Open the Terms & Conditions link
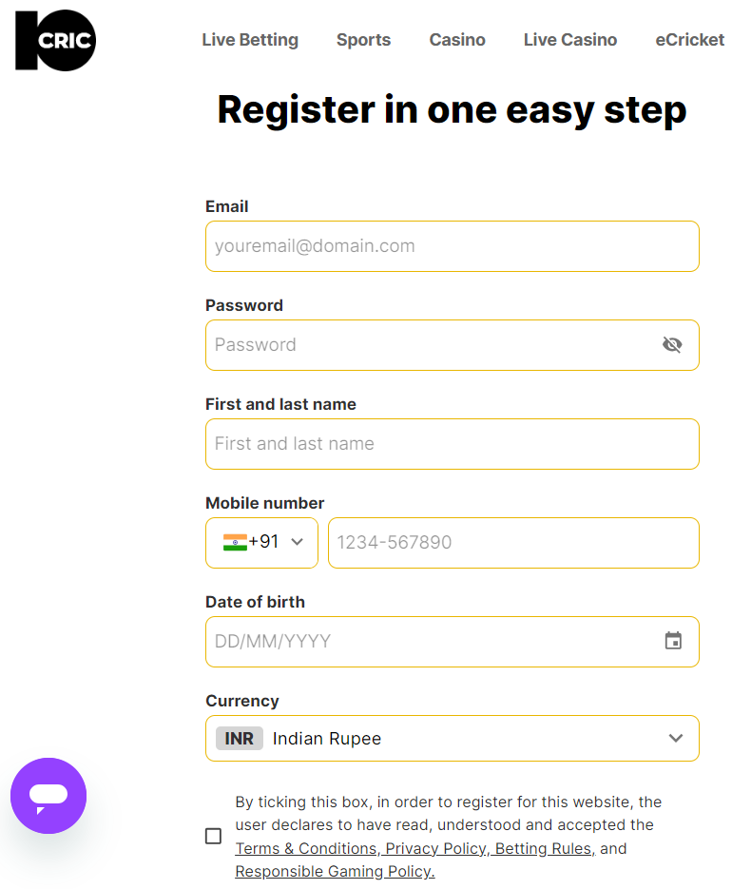 click(307, 848)
